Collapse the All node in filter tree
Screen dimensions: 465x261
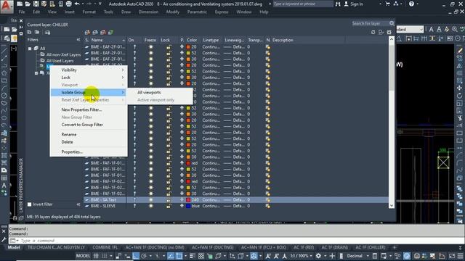click(30, 49)
